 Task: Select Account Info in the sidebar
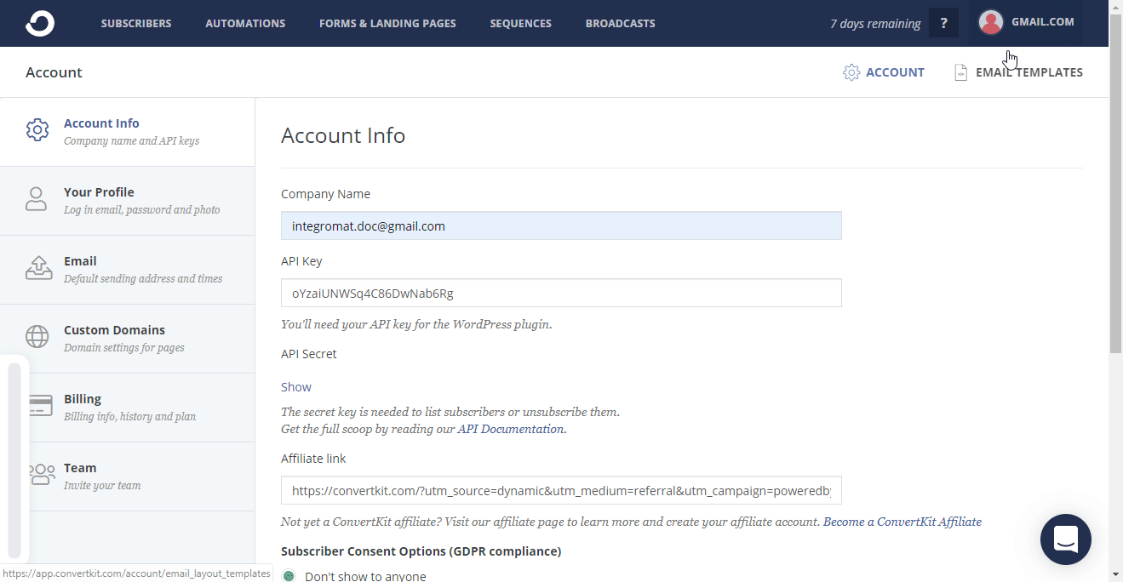tap(128, 132)
